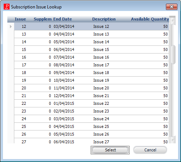Select the Issue 15 row
The image size is (181, 162).
pyautogui.click(x=91, y=49)
